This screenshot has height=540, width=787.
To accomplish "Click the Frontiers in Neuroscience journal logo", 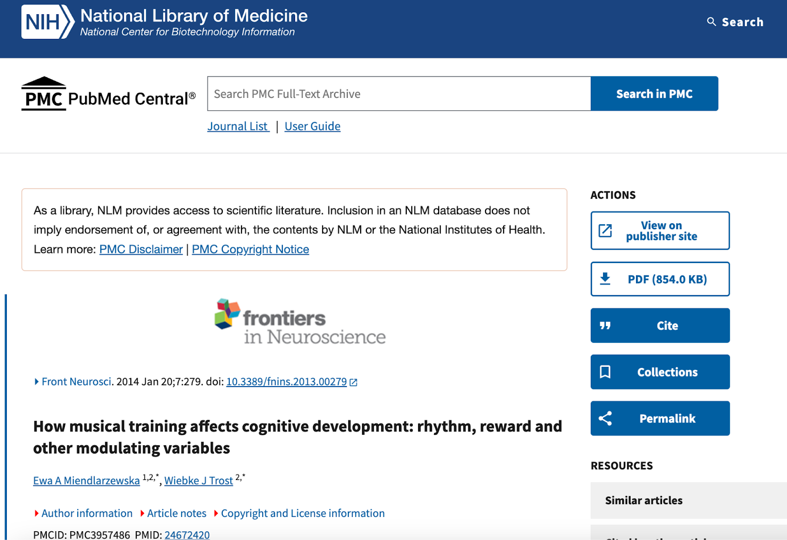I will tap(300, 322).
